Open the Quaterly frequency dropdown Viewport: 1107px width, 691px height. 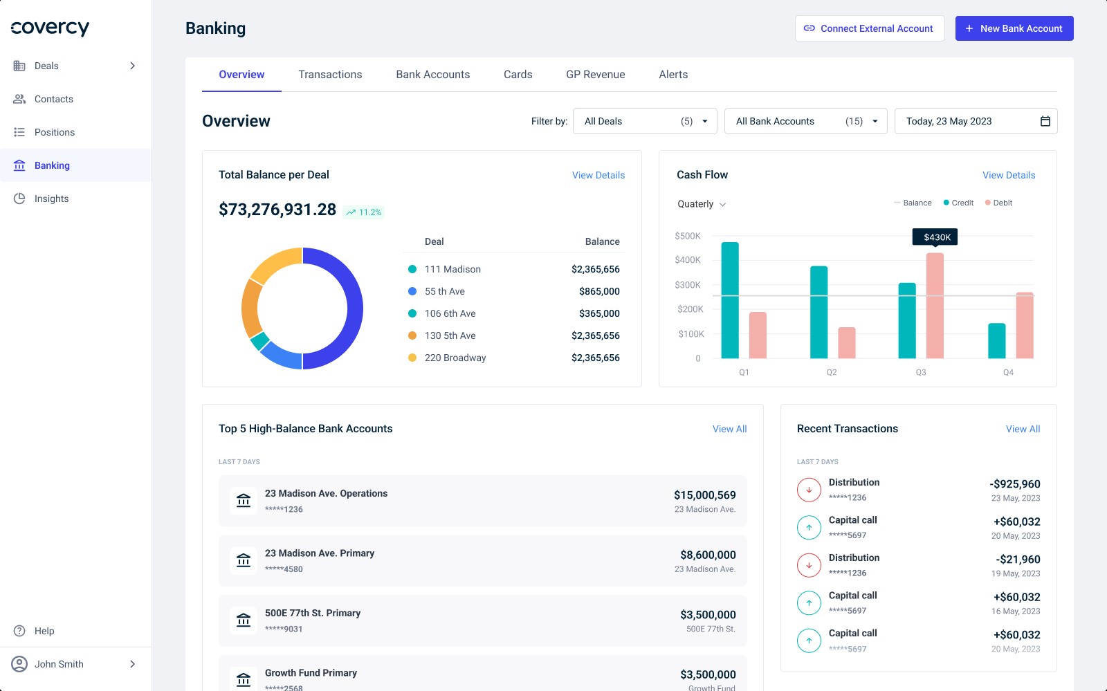tap(700, 204)
